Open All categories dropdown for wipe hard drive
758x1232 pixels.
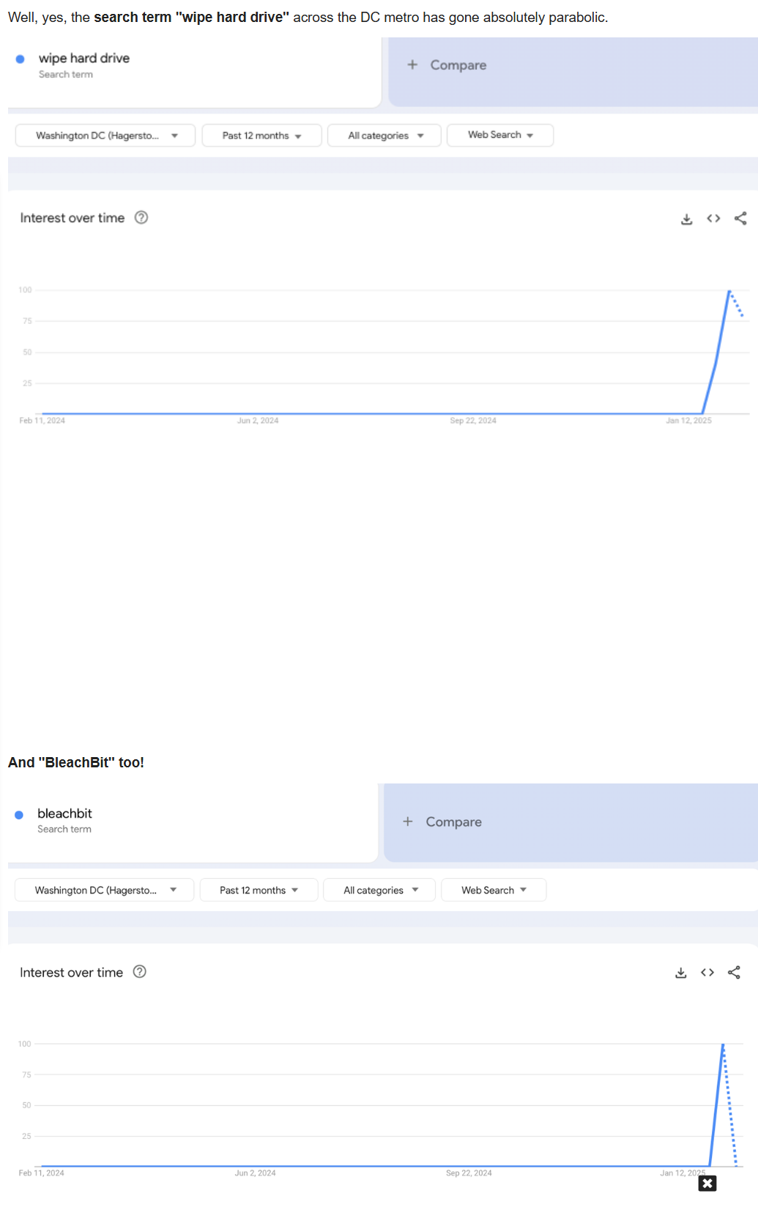[x=384, y=136]
